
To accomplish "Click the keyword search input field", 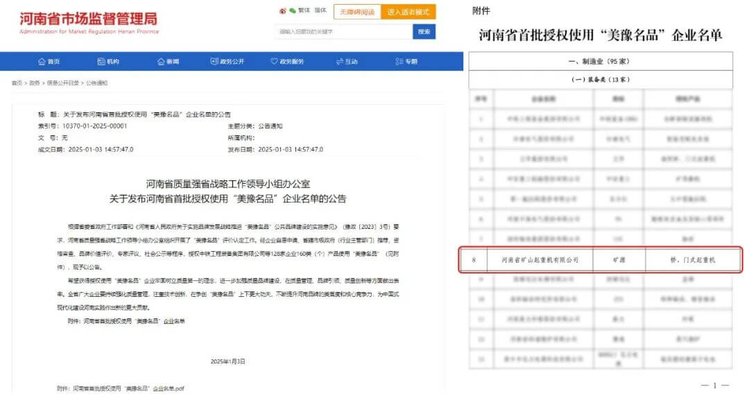I will 343,31.
